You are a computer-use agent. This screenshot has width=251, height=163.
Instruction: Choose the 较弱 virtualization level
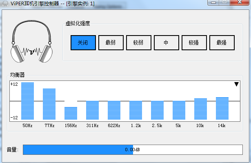[139, 43]
